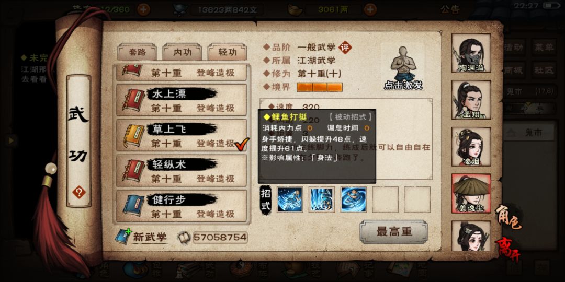The height and width of the screenshot is (282, 565).
Task: Choose the 健行步 skill entry
Action: click(181, 206)
